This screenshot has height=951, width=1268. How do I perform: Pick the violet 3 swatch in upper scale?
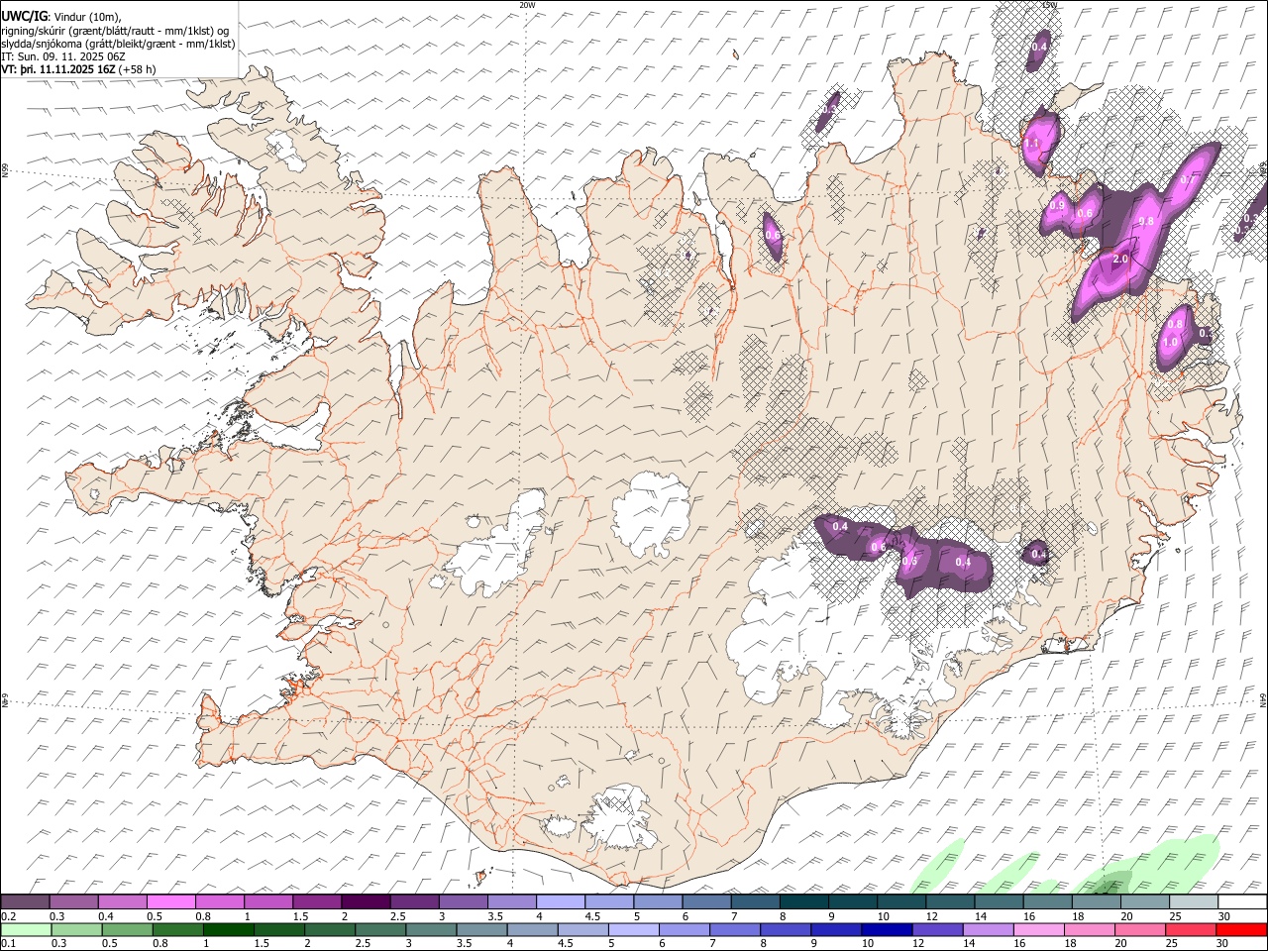point(464,901)
